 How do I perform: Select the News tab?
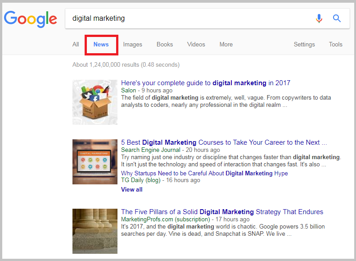click(x=101, y=44)
